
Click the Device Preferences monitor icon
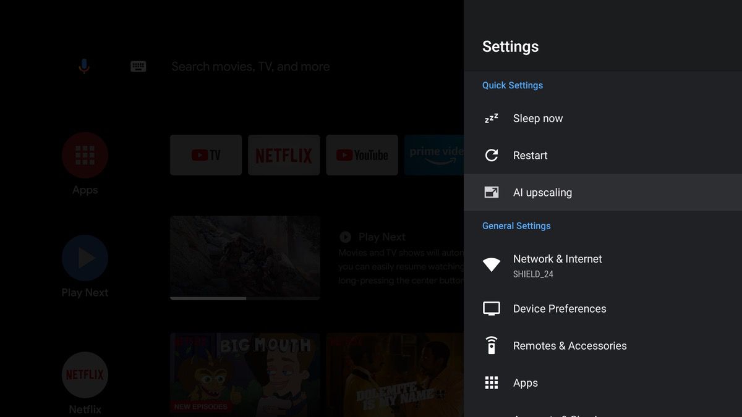coord(492,309)
